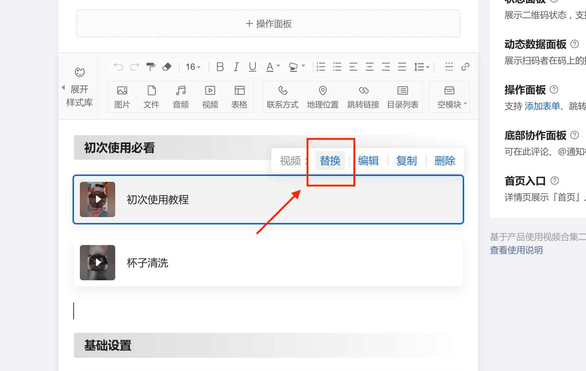The image size is (586, 371).
Task: Open the font size 16 dropdown
Action: (193, 67)
